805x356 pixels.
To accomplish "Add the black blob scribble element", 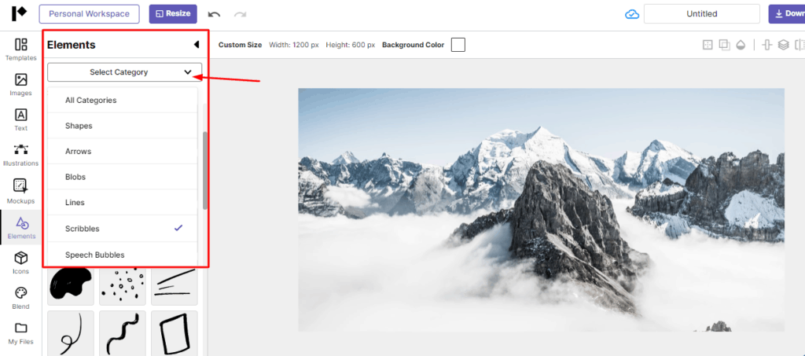I will click(71, 286).
